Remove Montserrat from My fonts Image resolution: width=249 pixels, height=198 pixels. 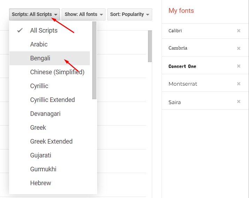[239, 84]
